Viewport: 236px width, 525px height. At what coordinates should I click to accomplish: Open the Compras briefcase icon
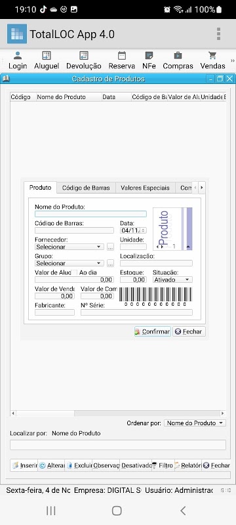[178, 56]
